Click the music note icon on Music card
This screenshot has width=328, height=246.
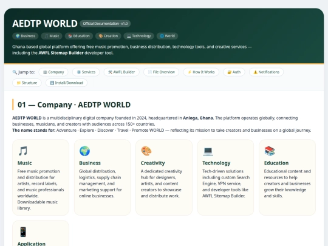click(23, 151)
